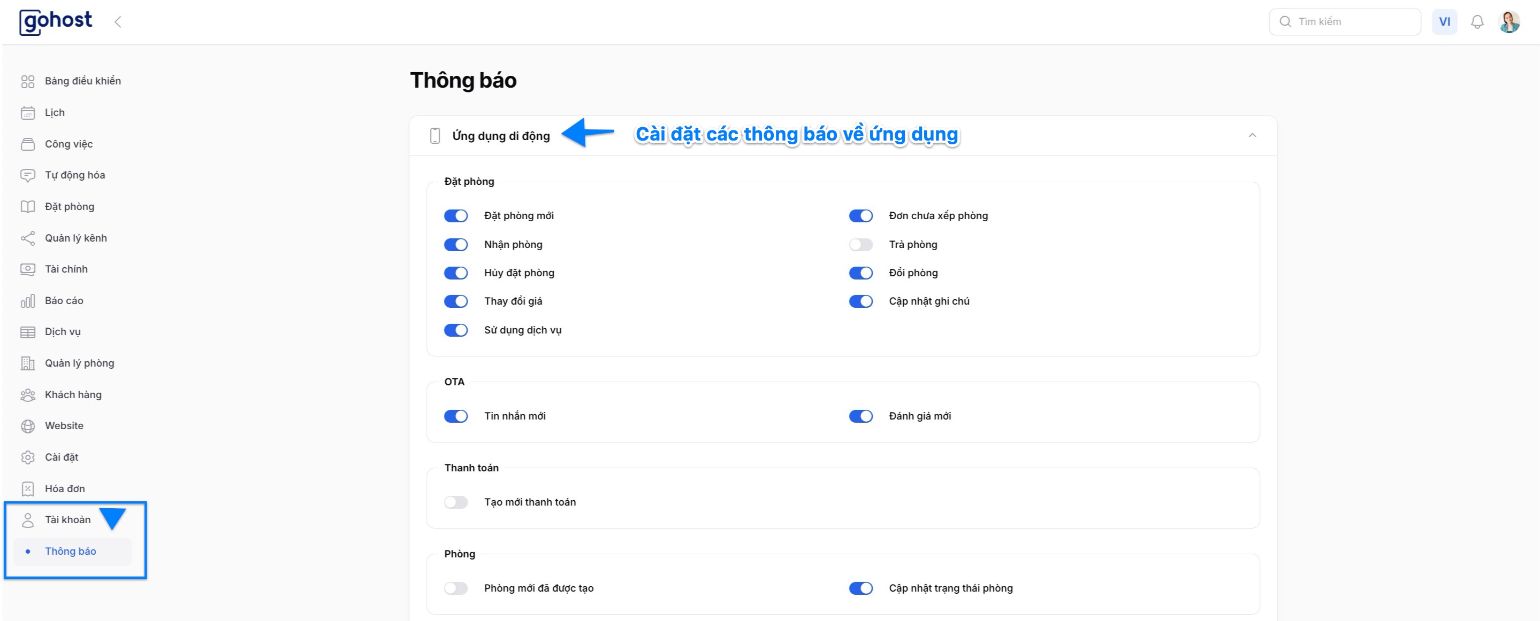Collapse the Ứng dụng di động section
Viewport: 1540px width, 621px height.
click(x=1252, y=136)
